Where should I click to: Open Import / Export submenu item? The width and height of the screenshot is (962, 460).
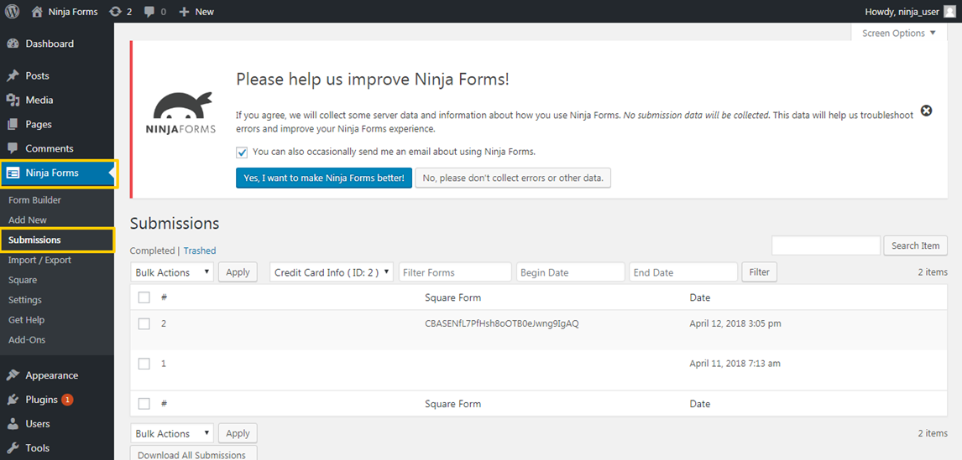coord(40,261)
